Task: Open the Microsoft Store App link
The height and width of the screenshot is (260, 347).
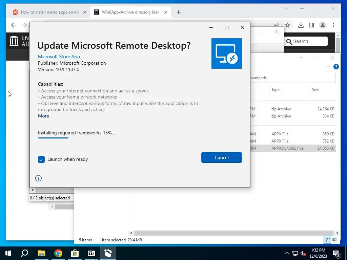Action: (59, 57)
